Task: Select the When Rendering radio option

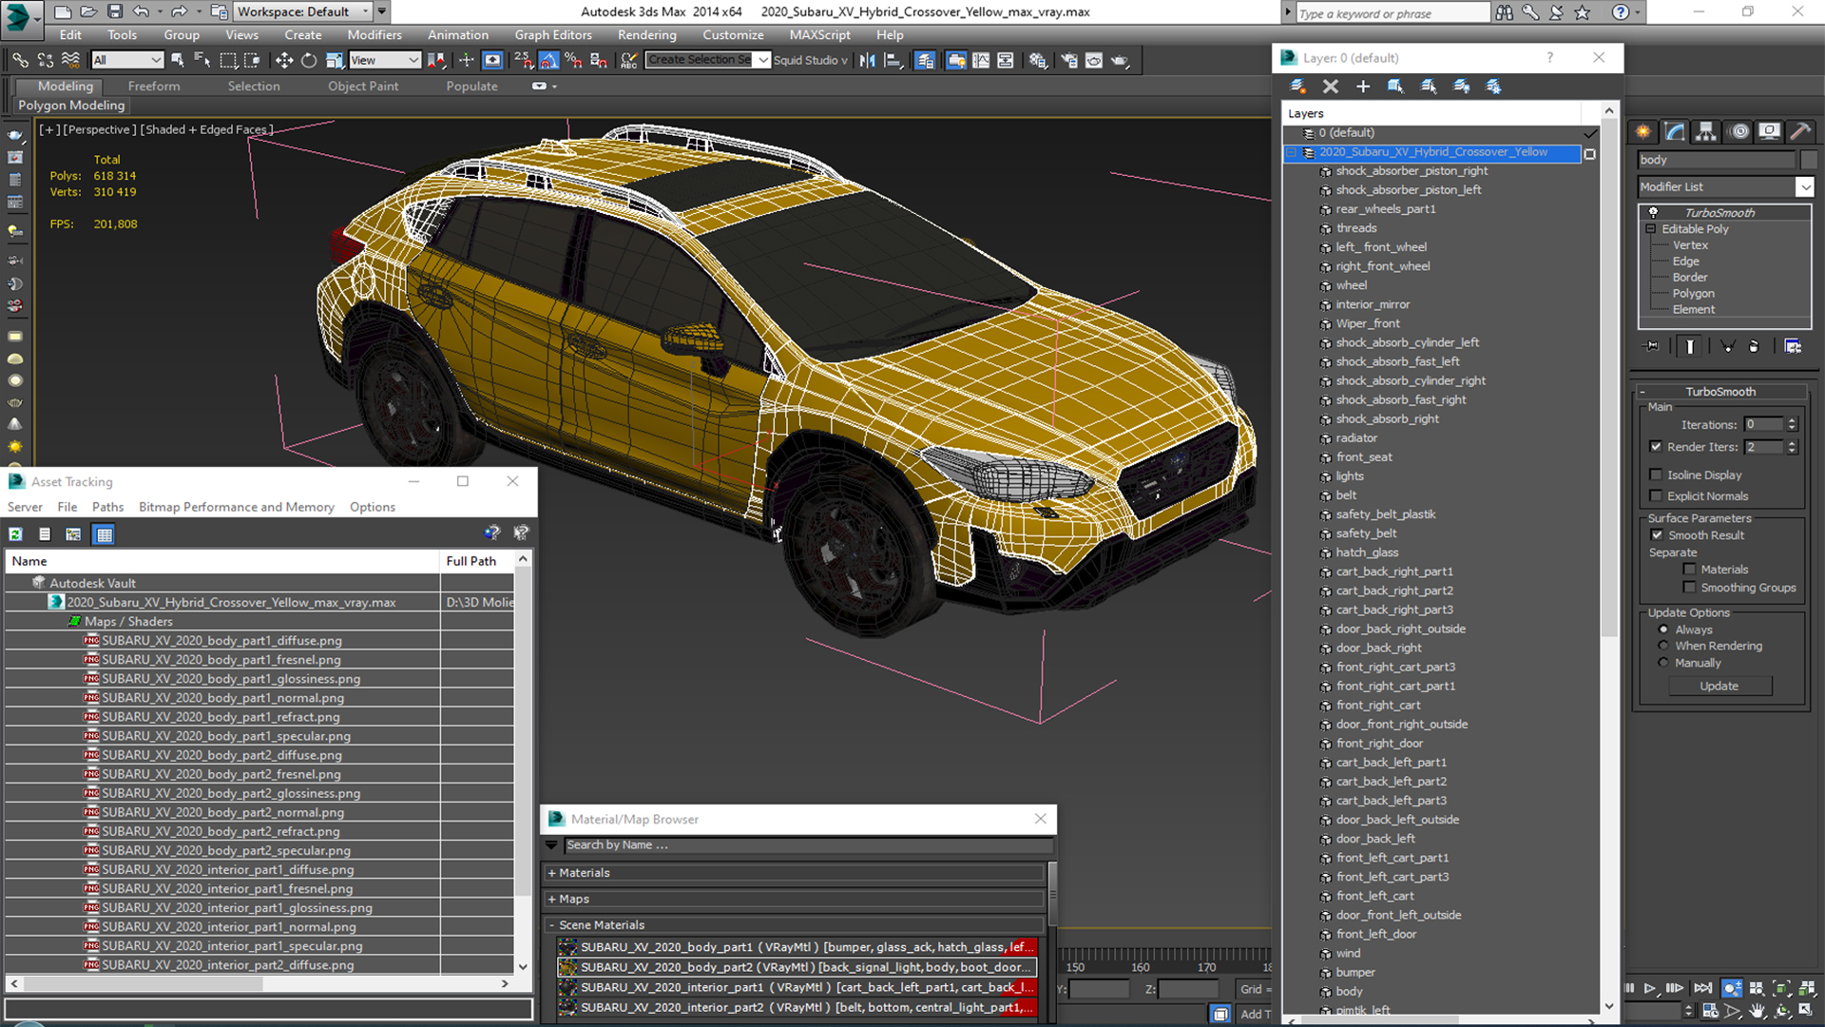Action: click(x=1663, y=646)
